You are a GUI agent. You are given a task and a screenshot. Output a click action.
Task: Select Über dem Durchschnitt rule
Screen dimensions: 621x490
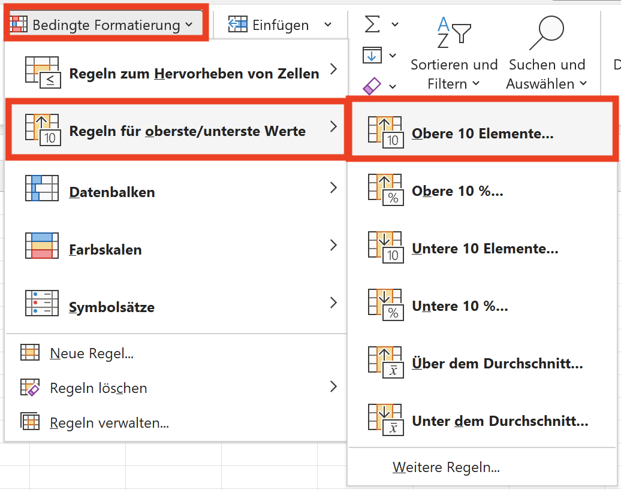point(497,364)
